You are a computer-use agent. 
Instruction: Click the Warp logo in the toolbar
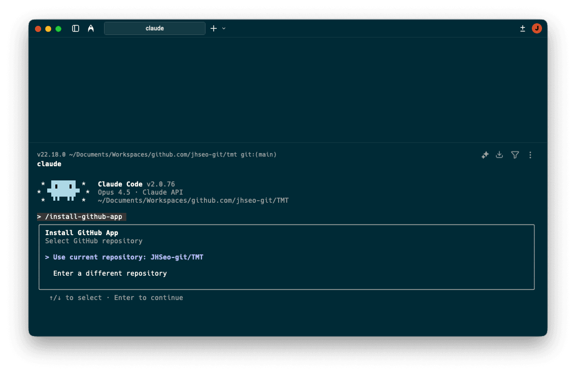tap(90, 28)
